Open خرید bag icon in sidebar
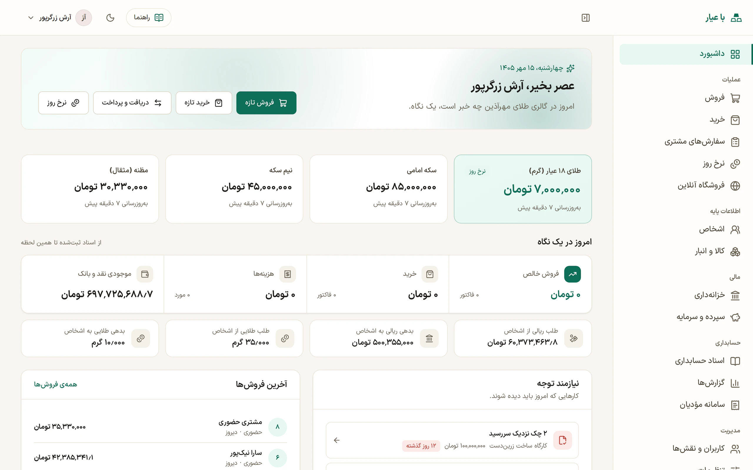 (x=735, y=120)
